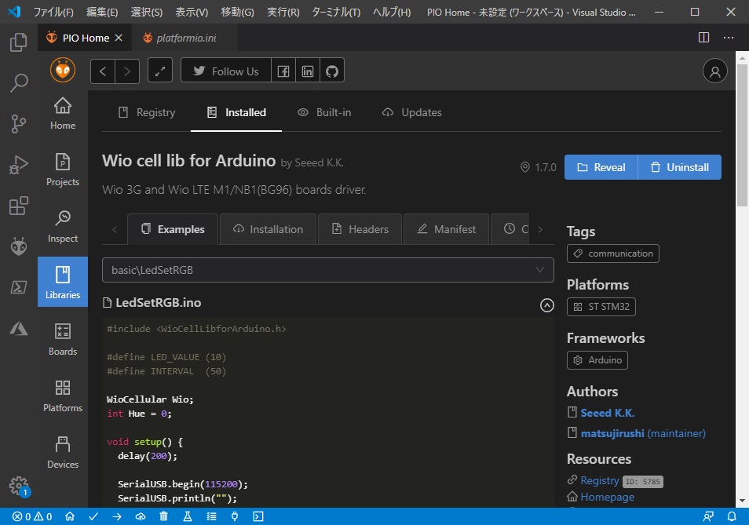Screen dimensions: 749x525
Task: Select the Examples tab of the library
Action: point(173,229)
